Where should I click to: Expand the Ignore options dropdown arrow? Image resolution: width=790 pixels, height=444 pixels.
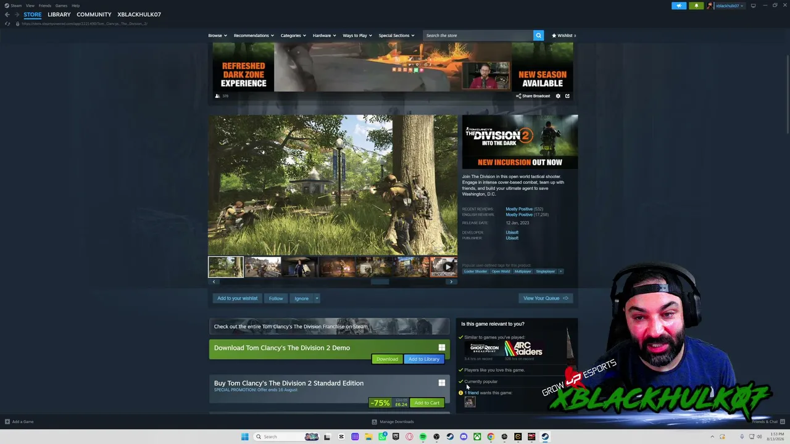317,298
